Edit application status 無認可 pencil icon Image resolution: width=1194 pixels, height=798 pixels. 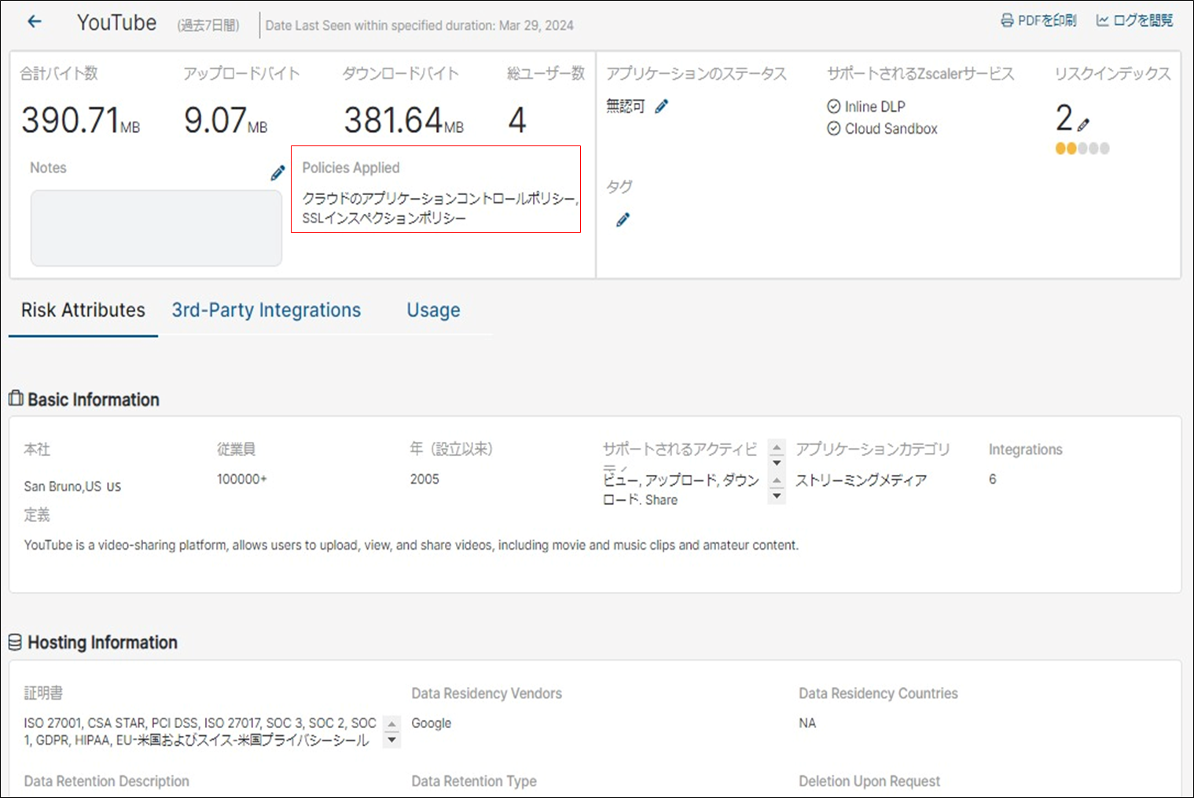[x=662, y=106]
